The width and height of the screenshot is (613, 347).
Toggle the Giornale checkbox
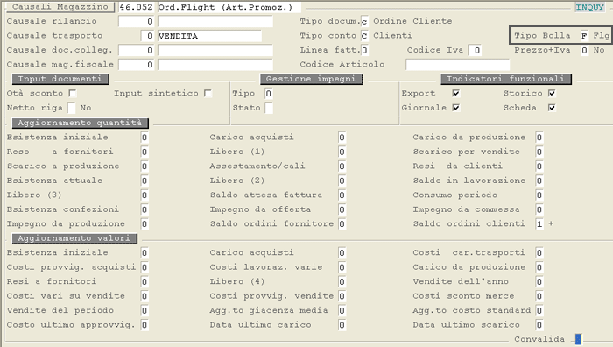tap(456, 108)
